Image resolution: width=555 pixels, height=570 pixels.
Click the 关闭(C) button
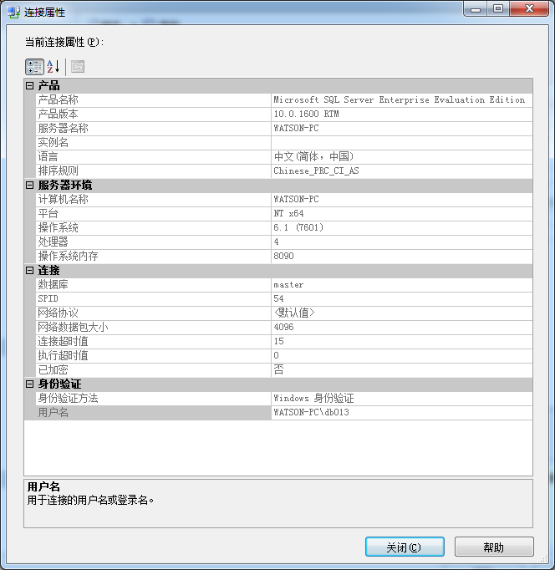point(405,547)
